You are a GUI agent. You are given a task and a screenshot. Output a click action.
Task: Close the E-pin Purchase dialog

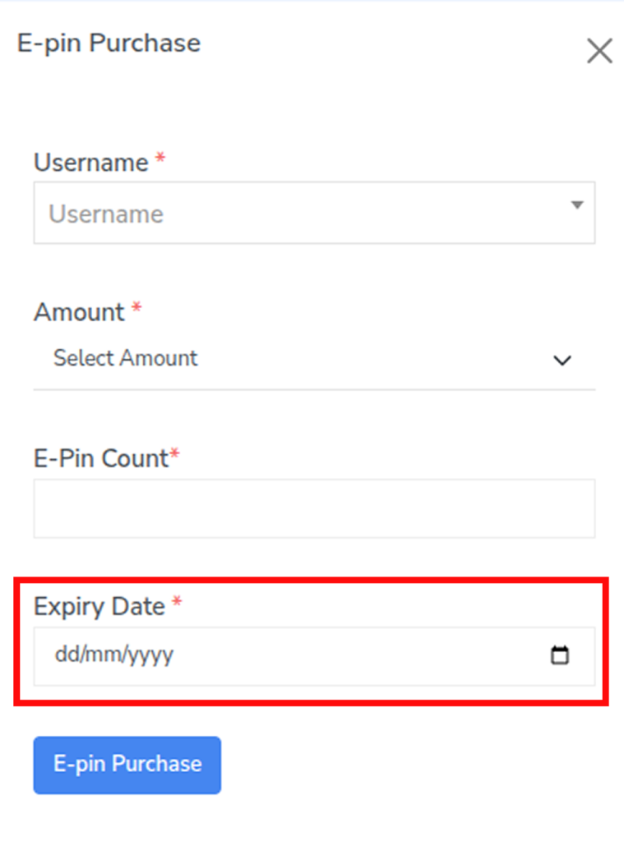pos(599,51)
